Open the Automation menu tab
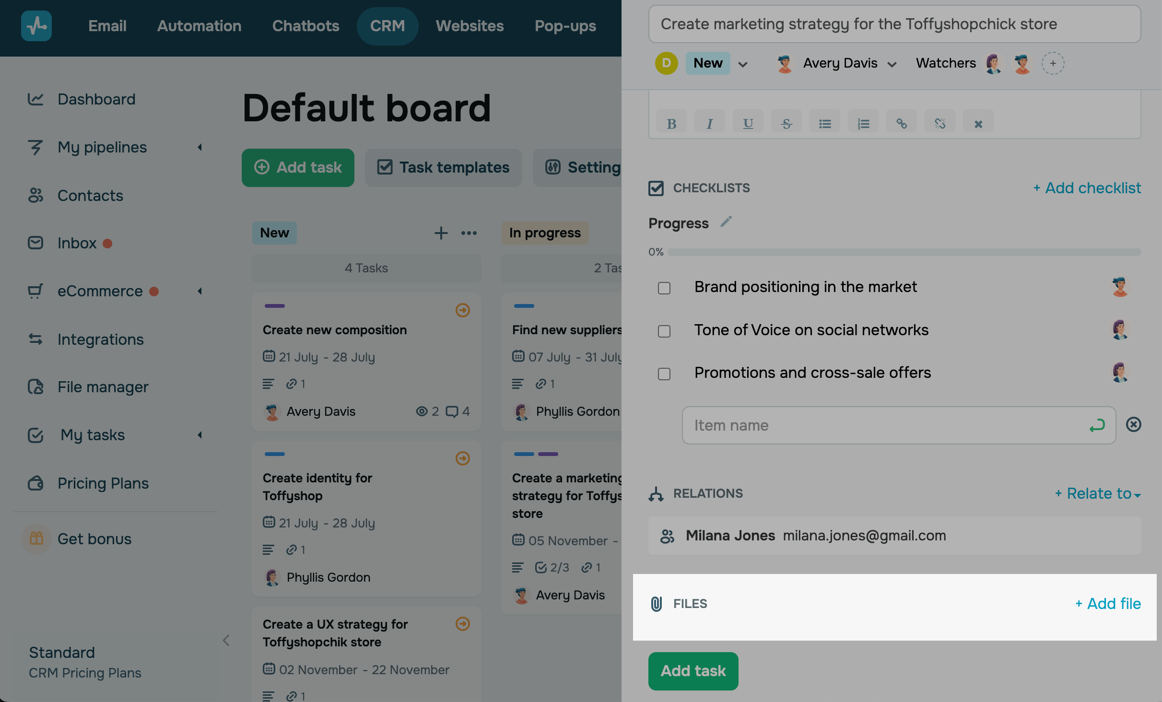 point(199,26)
